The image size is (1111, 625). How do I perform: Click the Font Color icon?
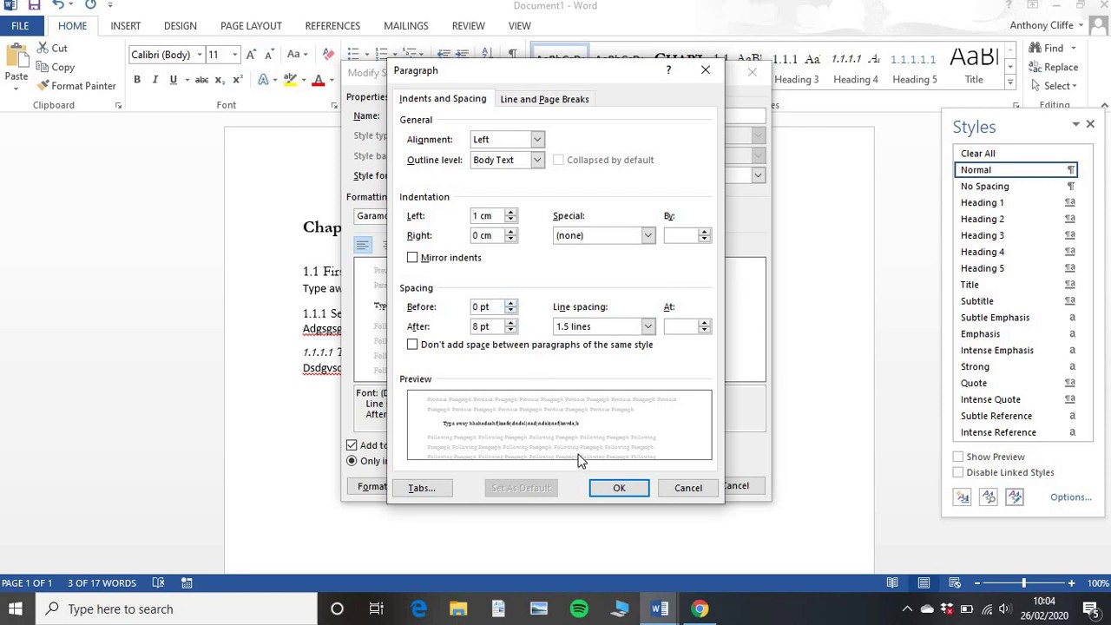click(319, 80)
